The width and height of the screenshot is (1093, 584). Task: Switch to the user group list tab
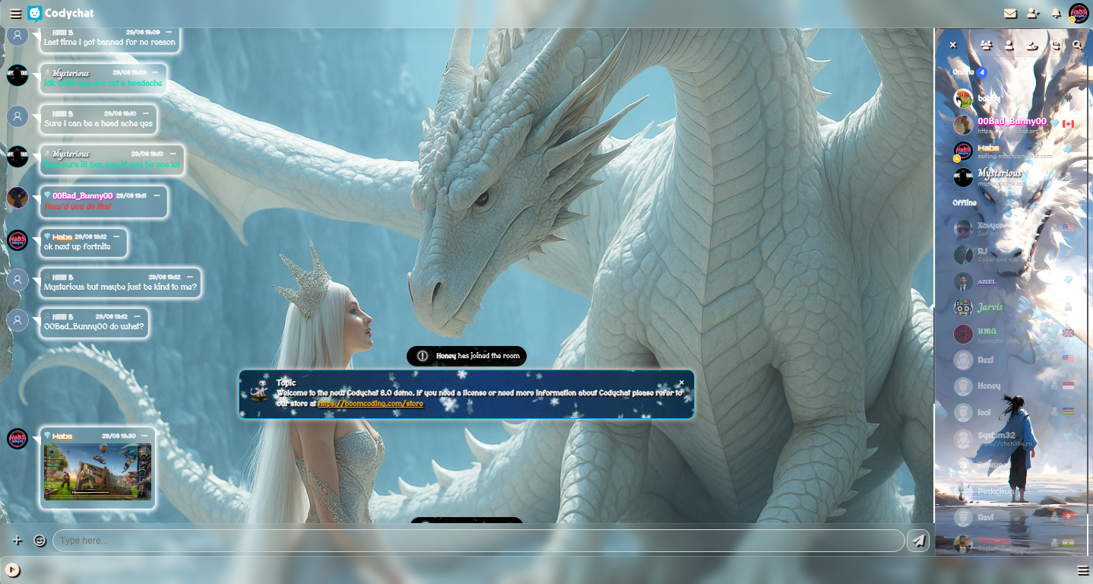pyautogui.click(x=986, y=46)
